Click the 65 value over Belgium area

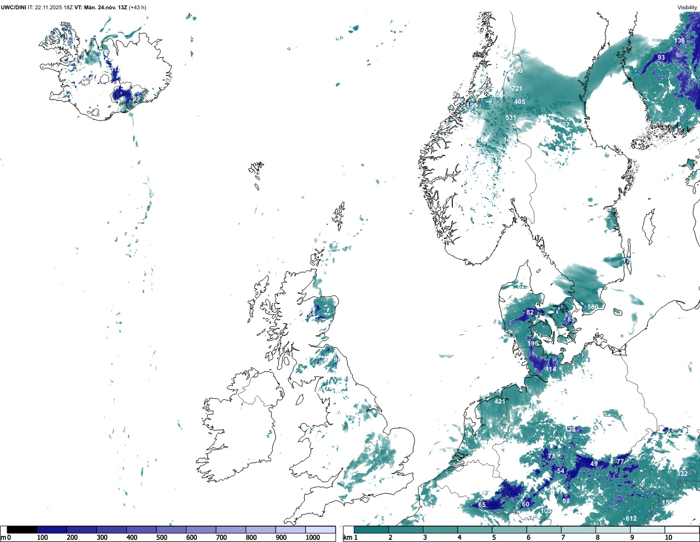pyautogui.click(x=482, y=505)
